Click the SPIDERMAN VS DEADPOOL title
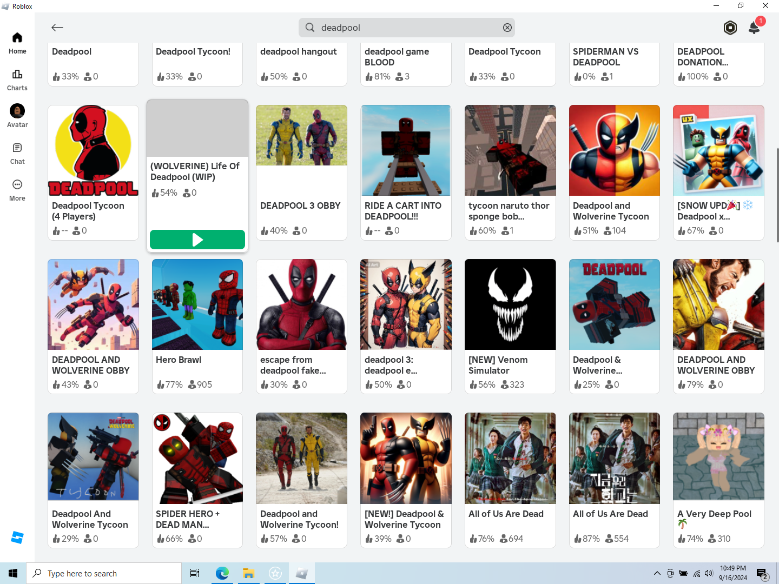Image resolution: width=779 pixels, height=584 pixels. [x=605, y=57]
